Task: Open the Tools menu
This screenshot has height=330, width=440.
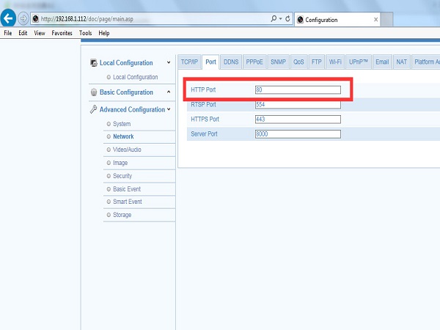Action: 86,33
